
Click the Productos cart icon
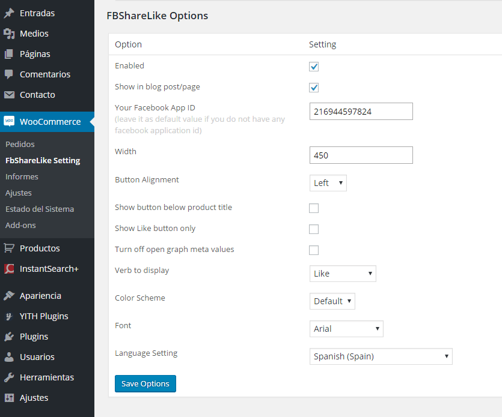click(x=9, y=248)
